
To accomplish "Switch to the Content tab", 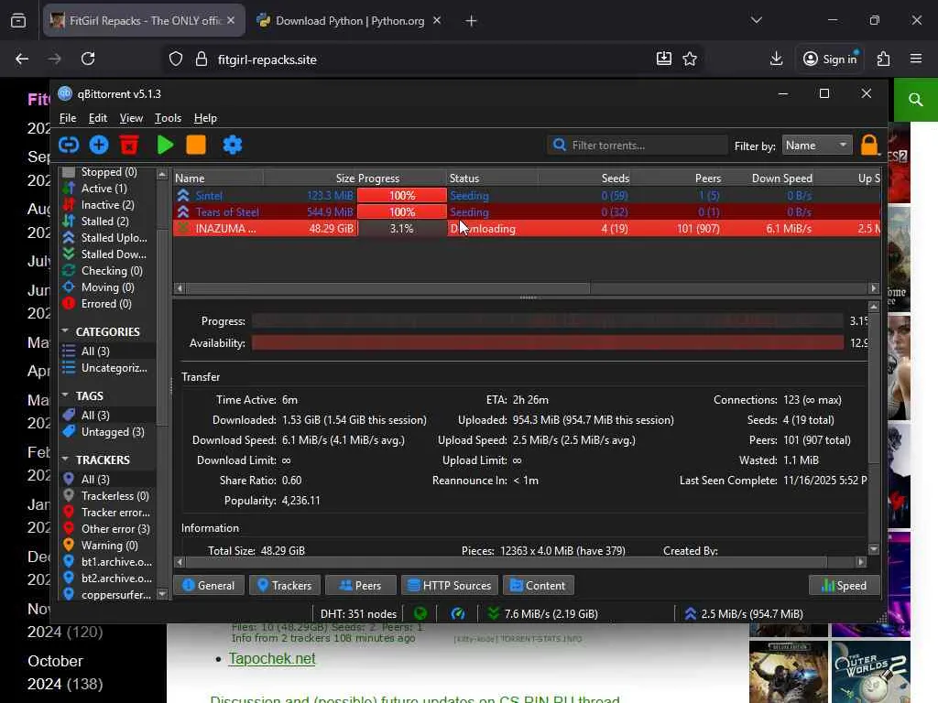I will pyautogui.click(x=539, y=585).
